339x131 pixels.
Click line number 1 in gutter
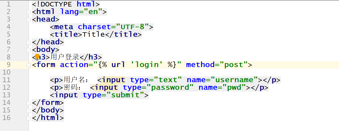click(8, 4)
